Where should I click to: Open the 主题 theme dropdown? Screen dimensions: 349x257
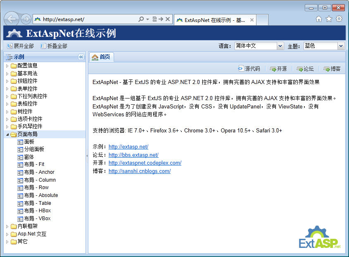click(341, 46)
